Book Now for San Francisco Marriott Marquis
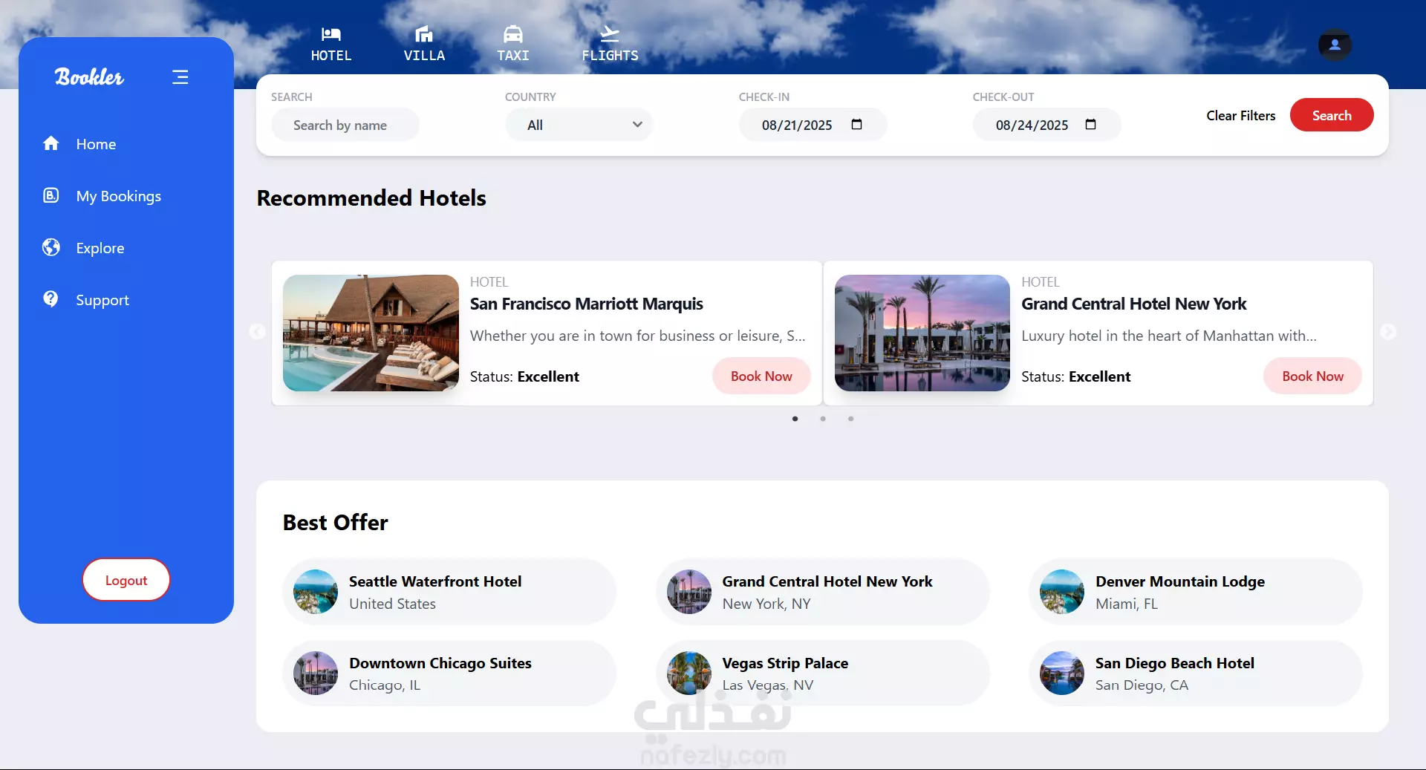 (x=761, y=376)
